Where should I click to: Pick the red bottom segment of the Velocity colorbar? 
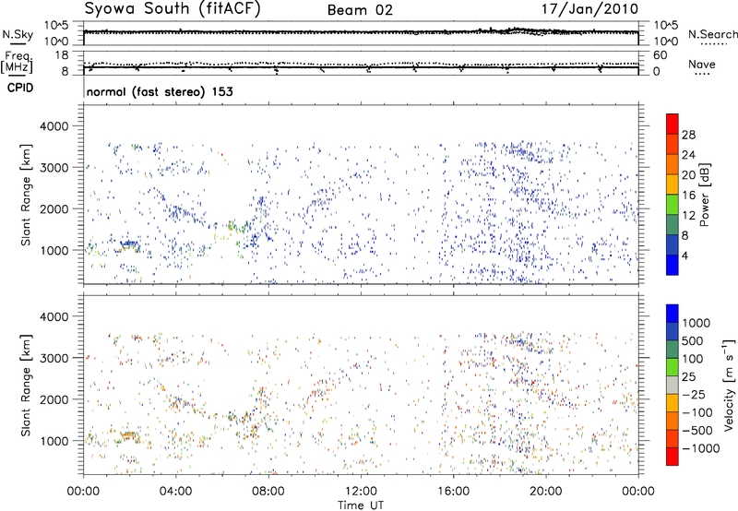coord(673,457)
